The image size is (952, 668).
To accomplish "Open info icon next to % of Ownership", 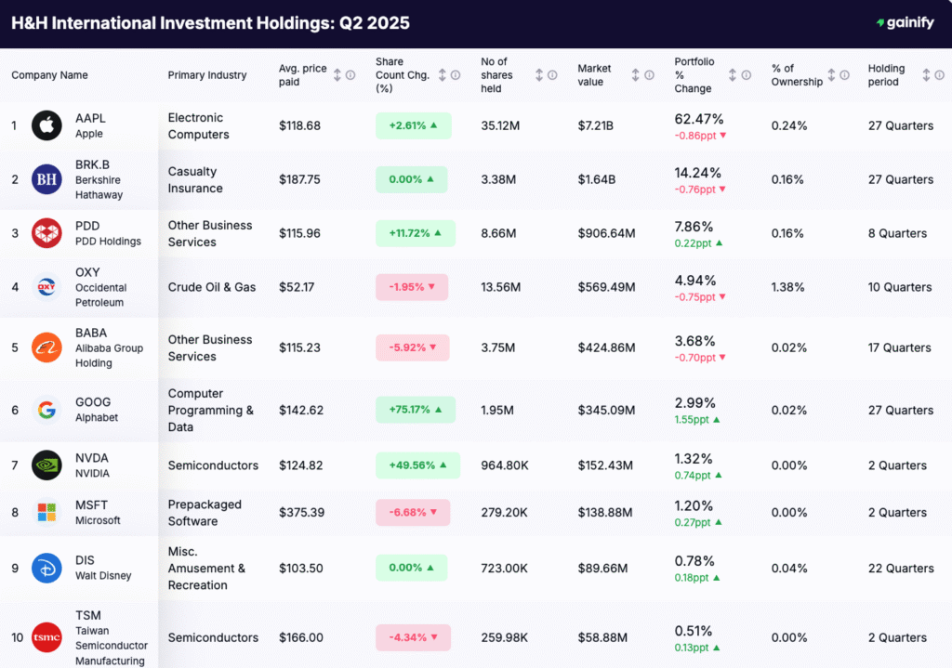I will tap(845, 75).
